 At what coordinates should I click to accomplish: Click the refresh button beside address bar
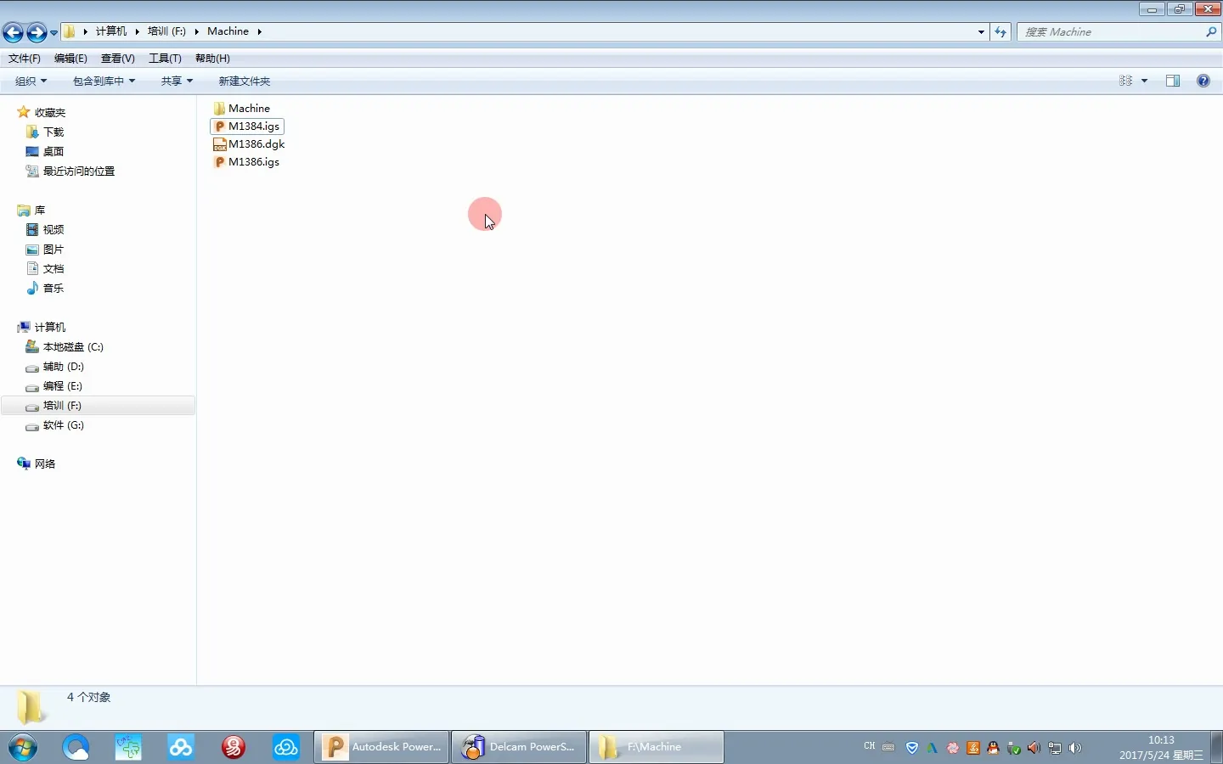tap(1000, 32)
